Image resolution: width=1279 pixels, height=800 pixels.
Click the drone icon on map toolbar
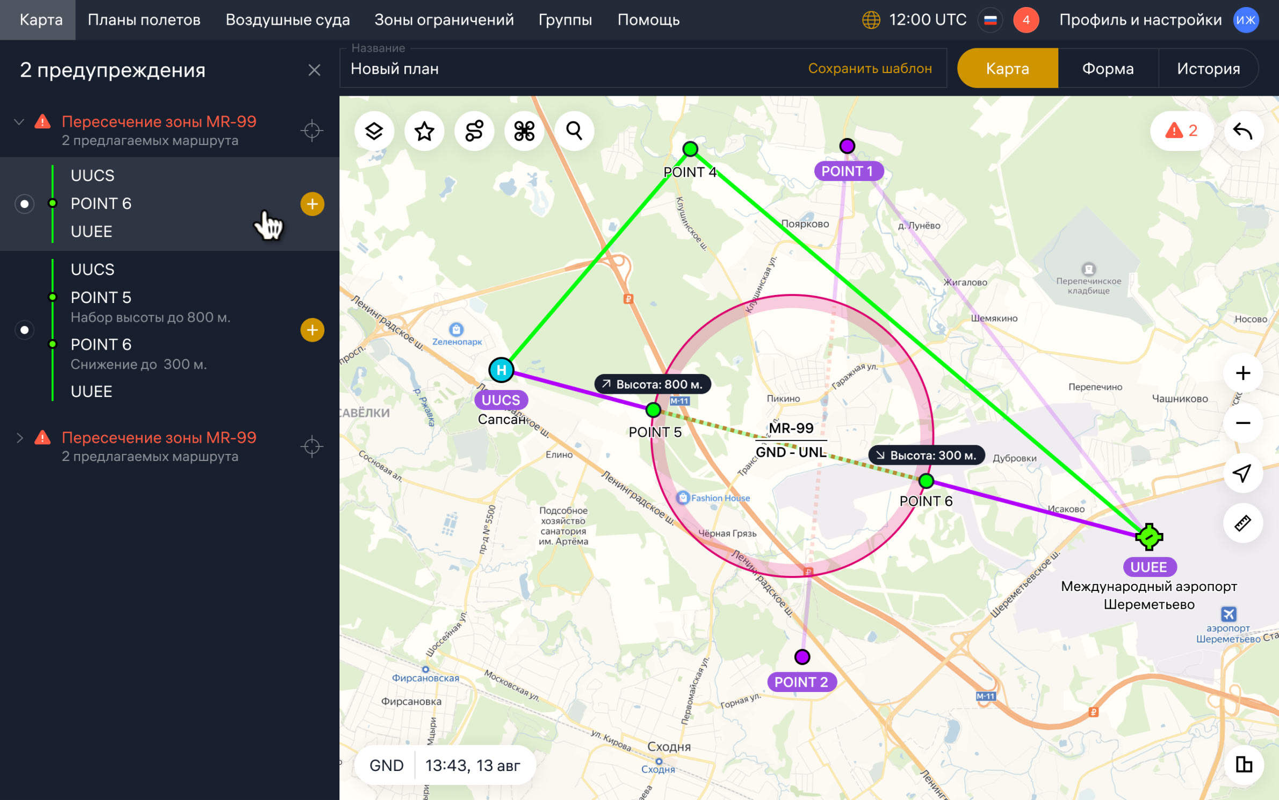click(524, 131)
